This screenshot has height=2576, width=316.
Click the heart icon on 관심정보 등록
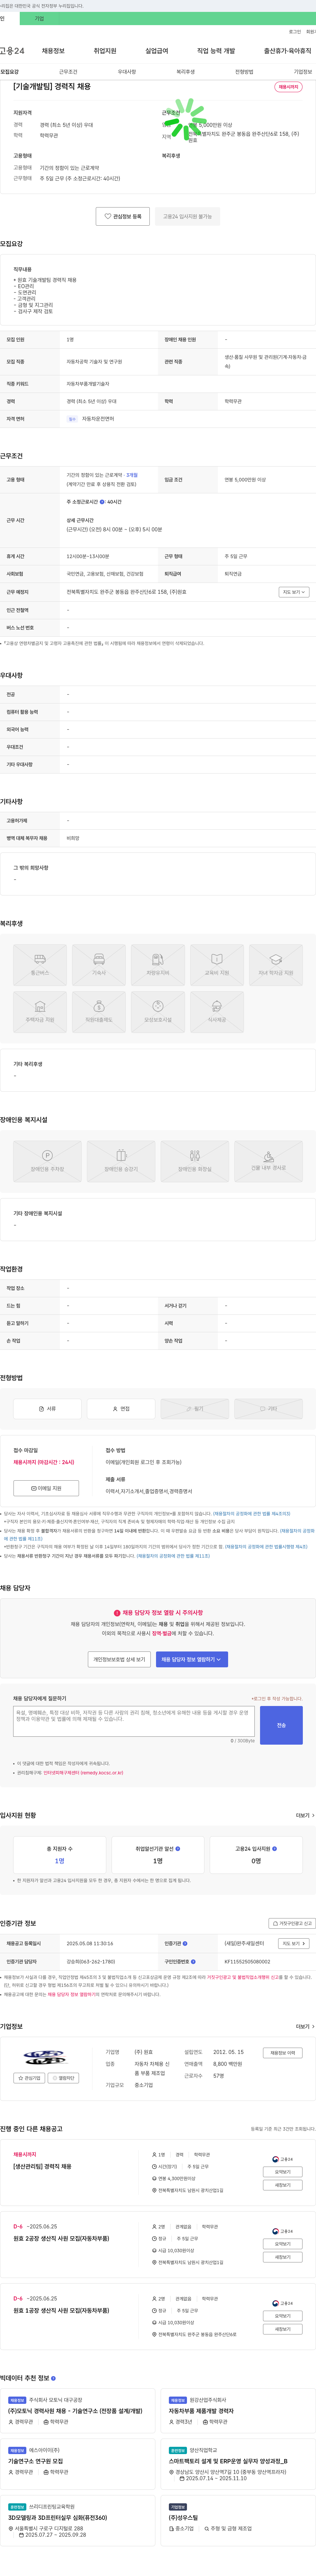tap(108, 216)
